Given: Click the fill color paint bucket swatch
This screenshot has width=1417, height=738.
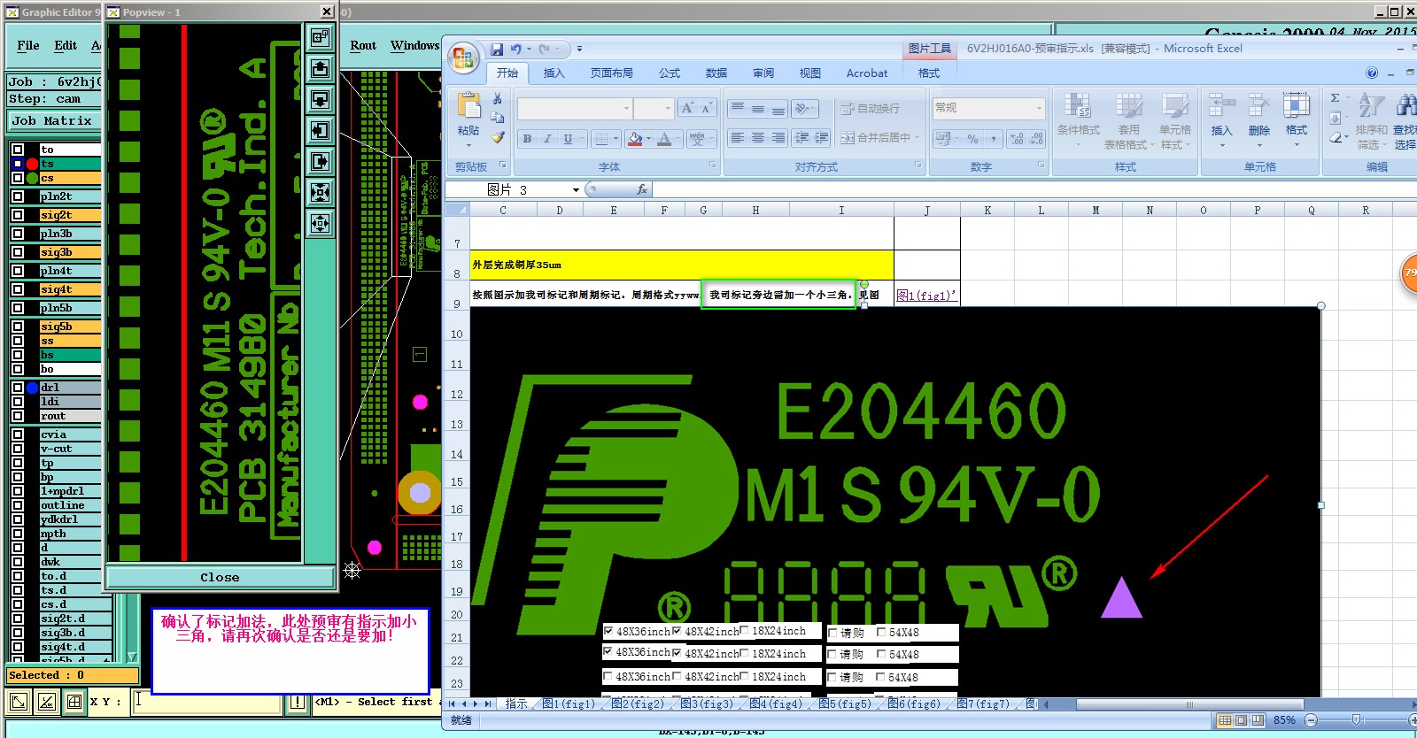Looking at the screenshot, I should pyautogui.click(x=634, y=139).
